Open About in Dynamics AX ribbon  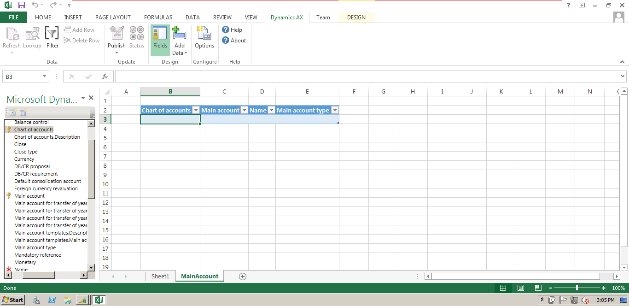click(234, 40)
